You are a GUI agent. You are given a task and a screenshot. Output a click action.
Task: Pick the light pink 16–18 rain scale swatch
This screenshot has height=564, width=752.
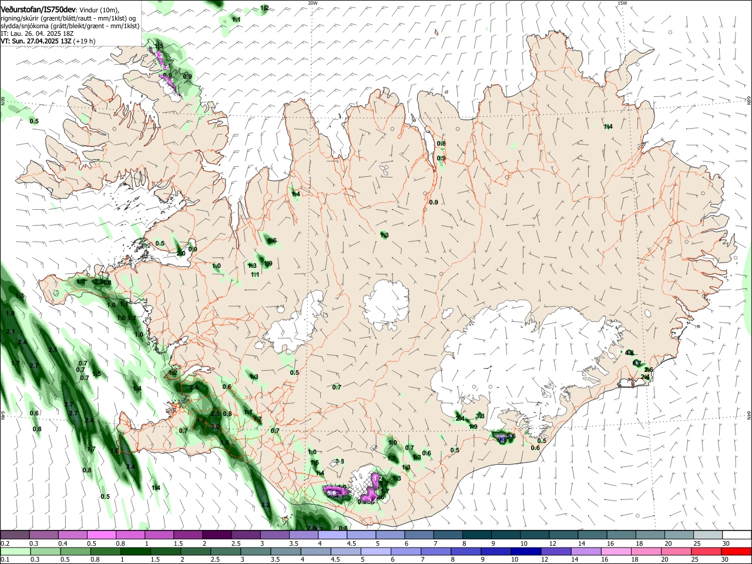(x=616, y=551)
